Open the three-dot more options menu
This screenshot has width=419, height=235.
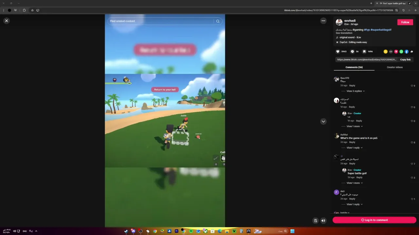(x=323, y=21)
